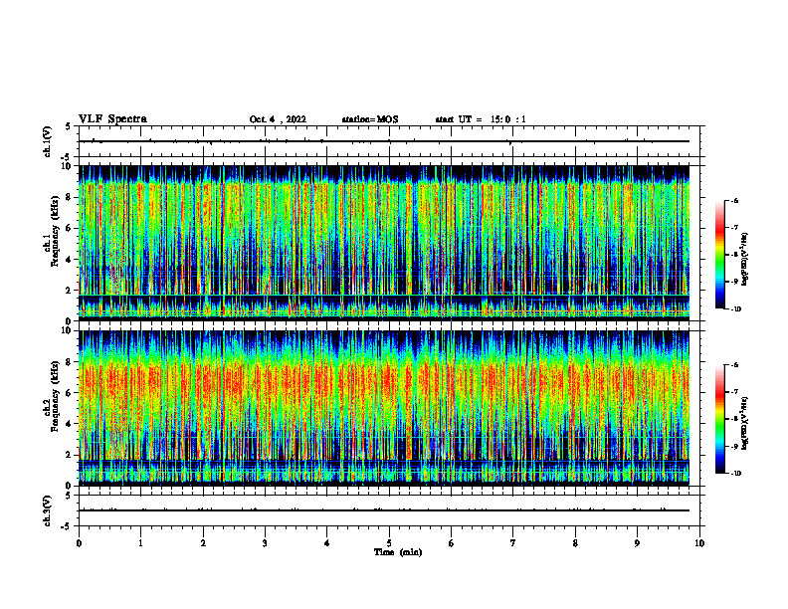Click the "-6" label on ch.2 colorbar
Screen dimensions: 788x609
734,365
